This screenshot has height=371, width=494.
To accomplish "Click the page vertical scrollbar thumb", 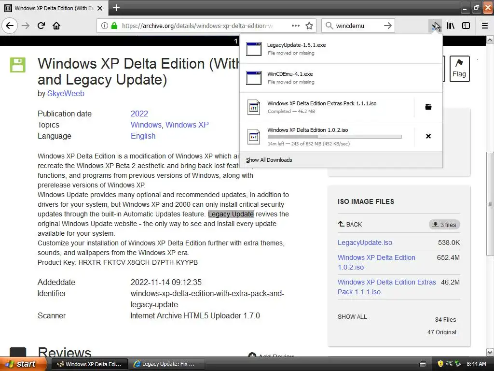I will click(x=490, y=204).
